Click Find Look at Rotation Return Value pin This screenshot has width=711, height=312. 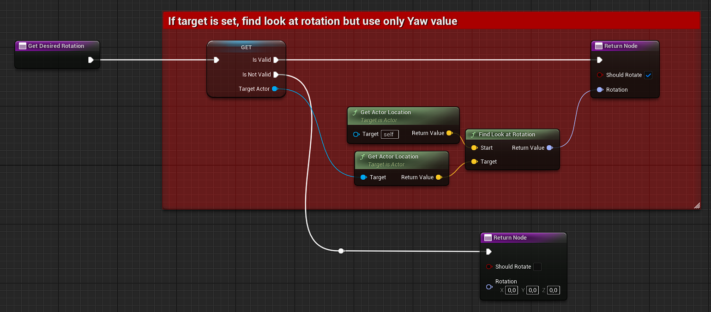pyautogui.click(x=549, y=148)
